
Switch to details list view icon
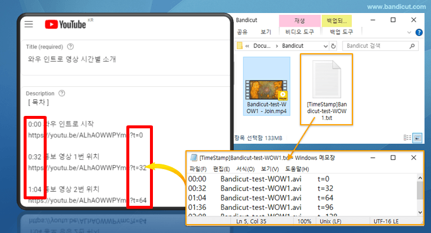[407, 137]
